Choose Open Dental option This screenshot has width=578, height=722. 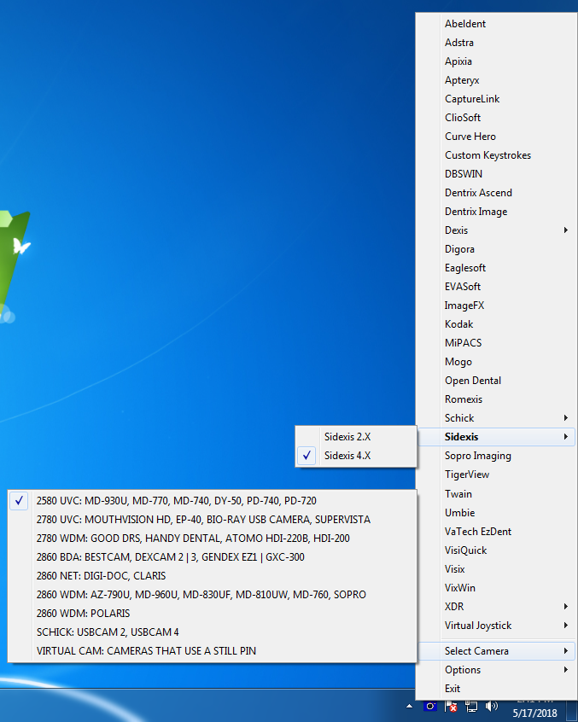497,381
